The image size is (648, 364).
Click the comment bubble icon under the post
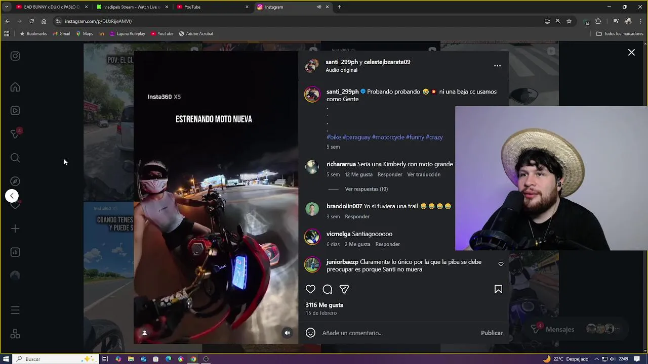click(328, 289)
